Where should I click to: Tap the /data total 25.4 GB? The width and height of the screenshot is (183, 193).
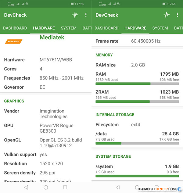[170, 134]
